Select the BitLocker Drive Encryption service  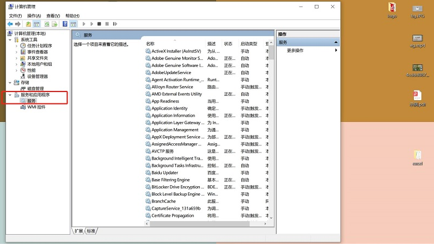pos(175,187)
